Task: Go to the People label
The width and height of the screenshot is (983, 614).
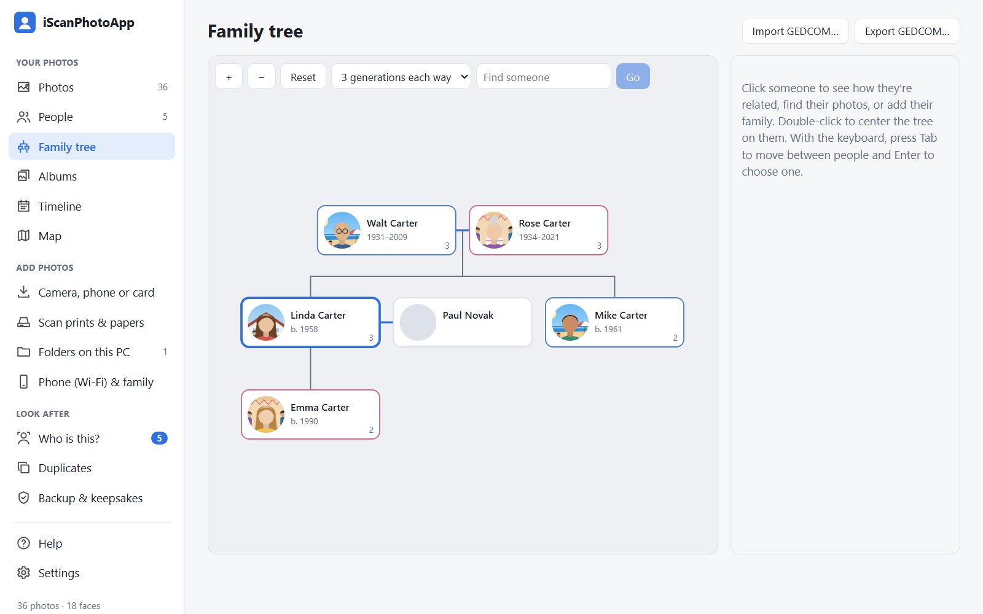Action: click(x=55, y=117)
